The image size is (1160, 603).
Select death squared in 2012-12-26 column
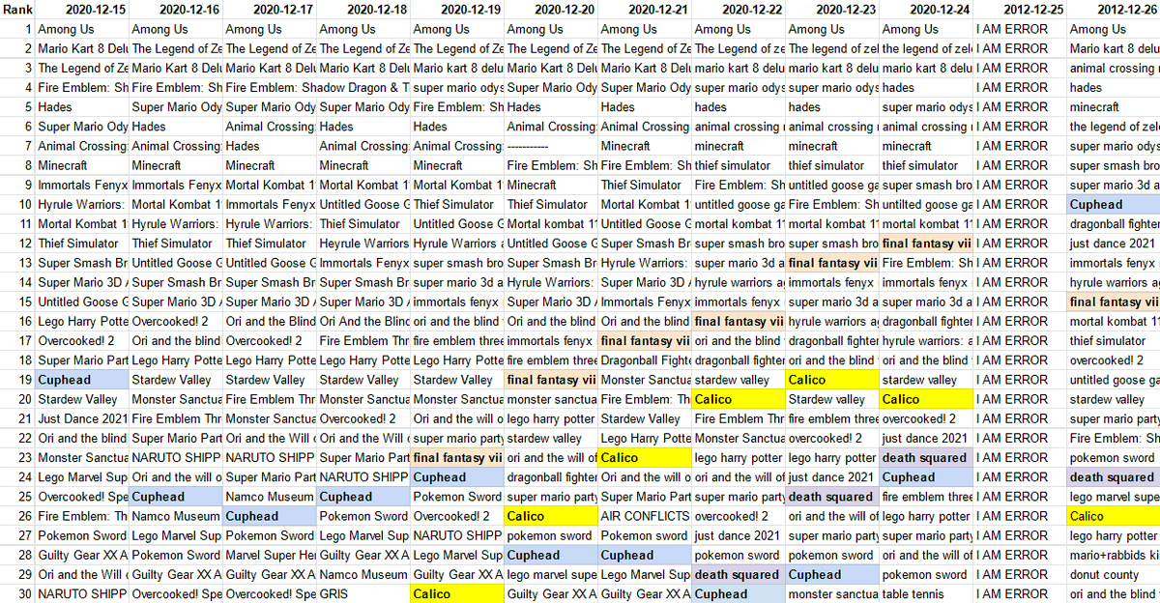[1114, 477]
